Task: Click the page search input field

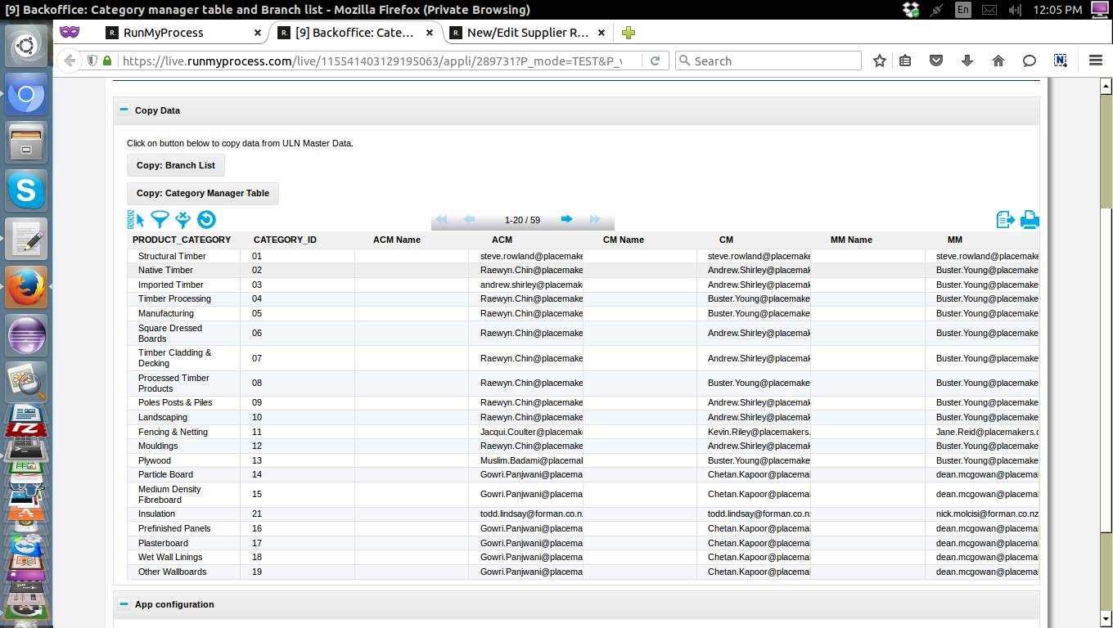Action: click(768, 60)
